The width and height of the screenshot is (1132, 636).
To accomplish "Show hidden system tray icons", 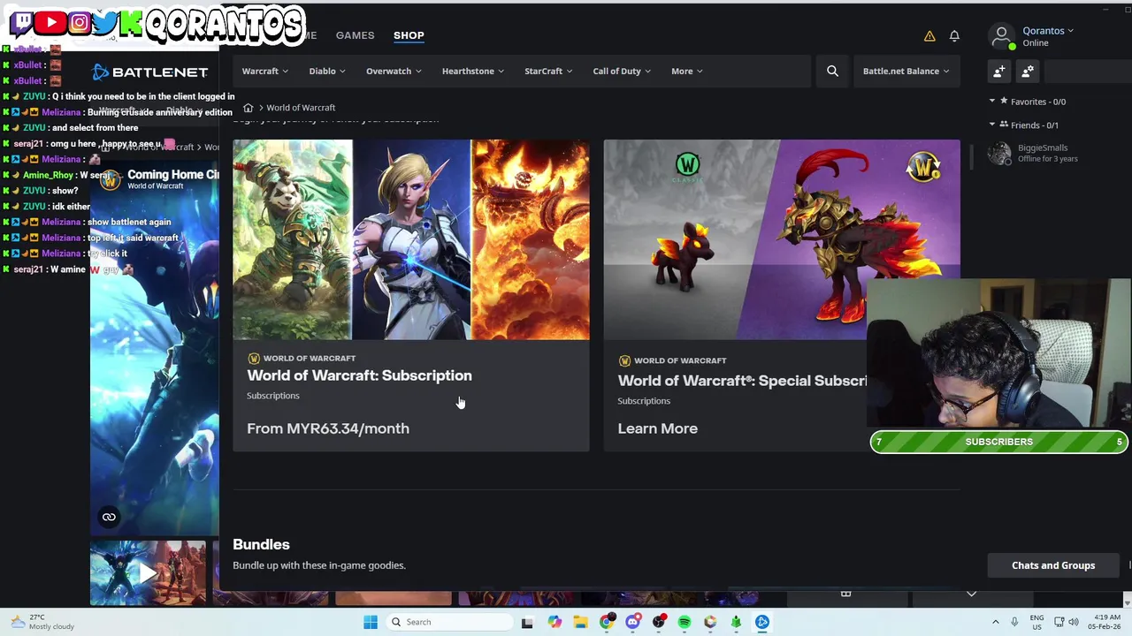I will [x=995, y=622].
